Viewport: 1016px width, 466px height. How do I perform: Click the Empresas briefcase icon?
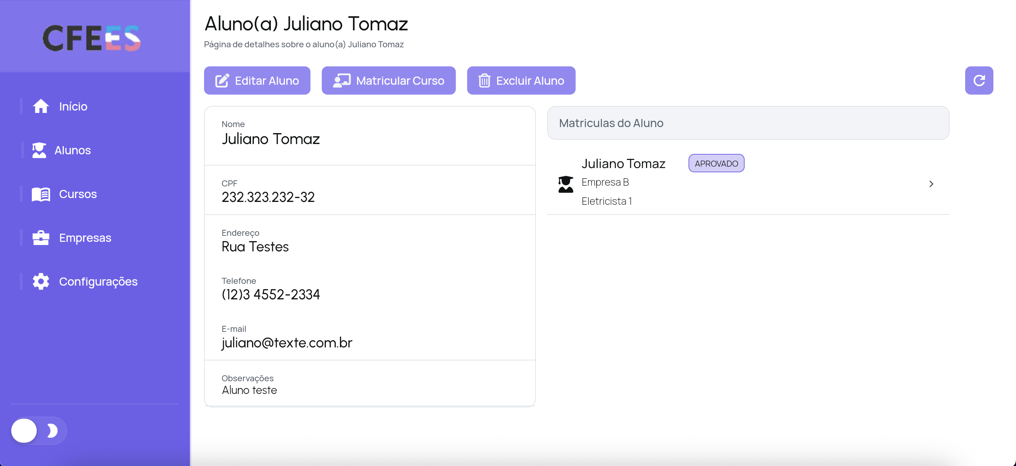(x=40, y=238)
